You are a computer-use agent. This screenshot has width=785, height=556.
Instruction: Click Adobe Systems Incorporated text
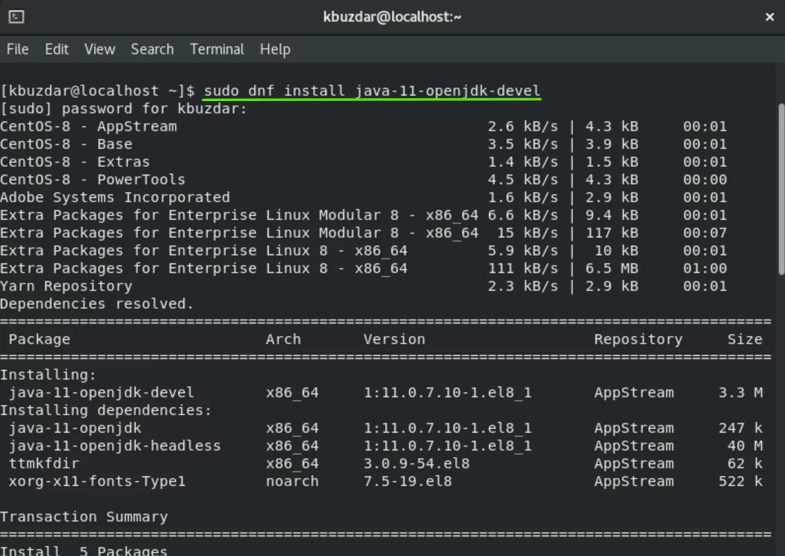(115, 197)
